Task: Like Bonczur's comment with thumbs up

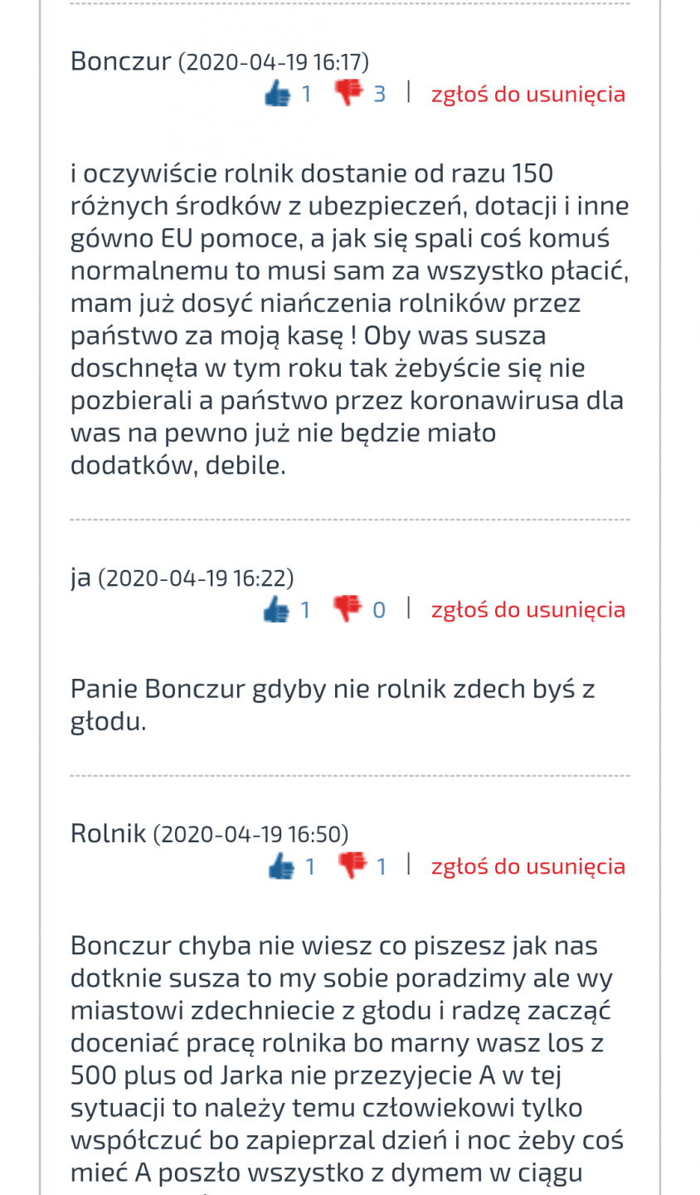Action: 277,94
